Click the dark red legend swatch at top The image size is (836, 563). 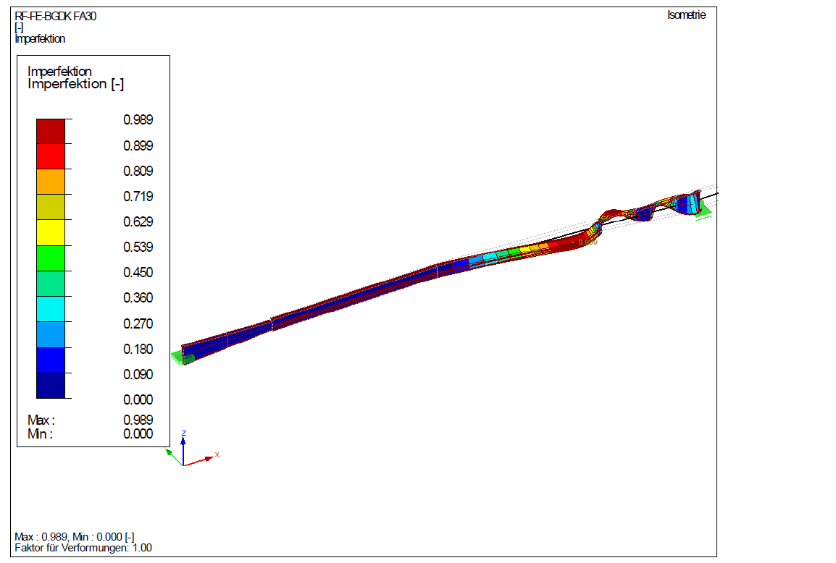pyautogui.click(x=51, y=131)
